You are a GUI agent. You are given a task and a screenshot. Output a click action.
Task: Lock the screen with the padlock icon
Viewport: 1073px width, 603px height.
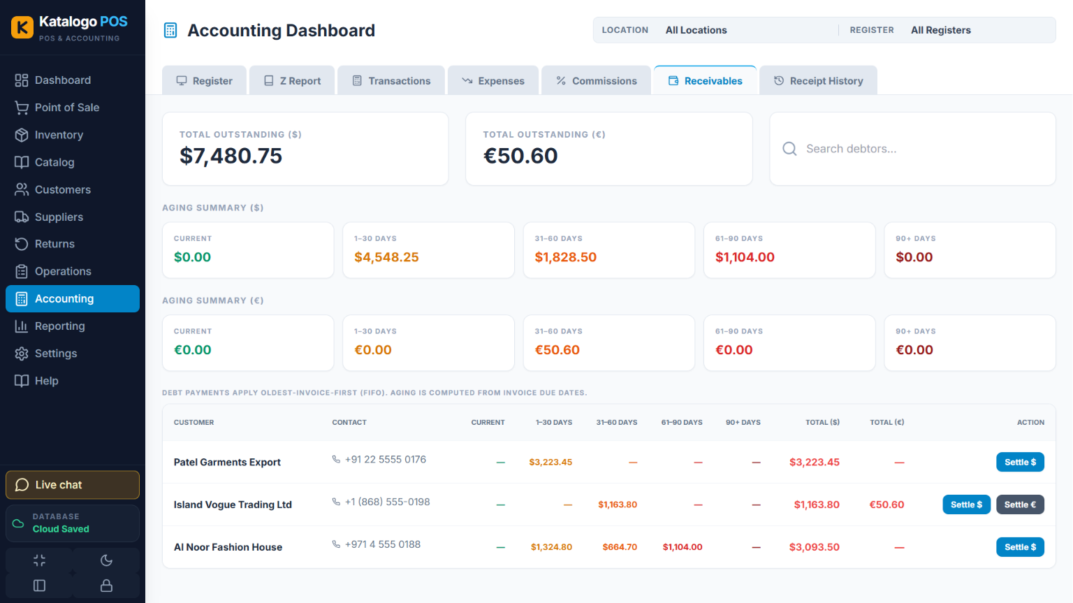[x=106, y=586]
